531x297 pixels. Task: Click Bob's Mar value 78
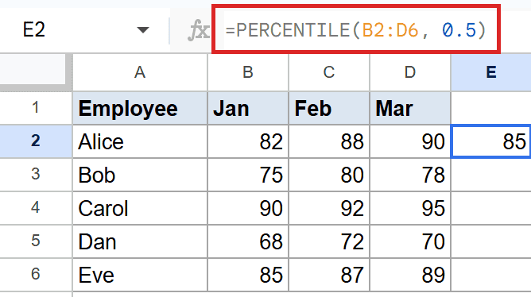coord(410,175)
